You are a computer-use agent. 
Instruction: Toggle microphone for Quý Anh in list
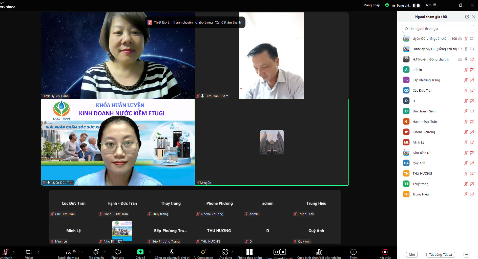coord(466,163)
